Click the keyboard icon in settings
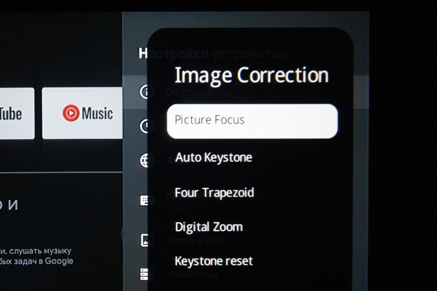The height and width of the screenshot is (291, 437). (146, 200)
